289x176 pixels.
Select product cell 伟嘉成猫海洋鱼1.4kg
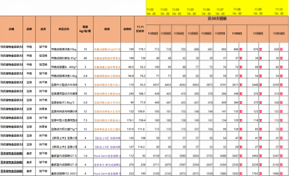[x=64, y=74]
